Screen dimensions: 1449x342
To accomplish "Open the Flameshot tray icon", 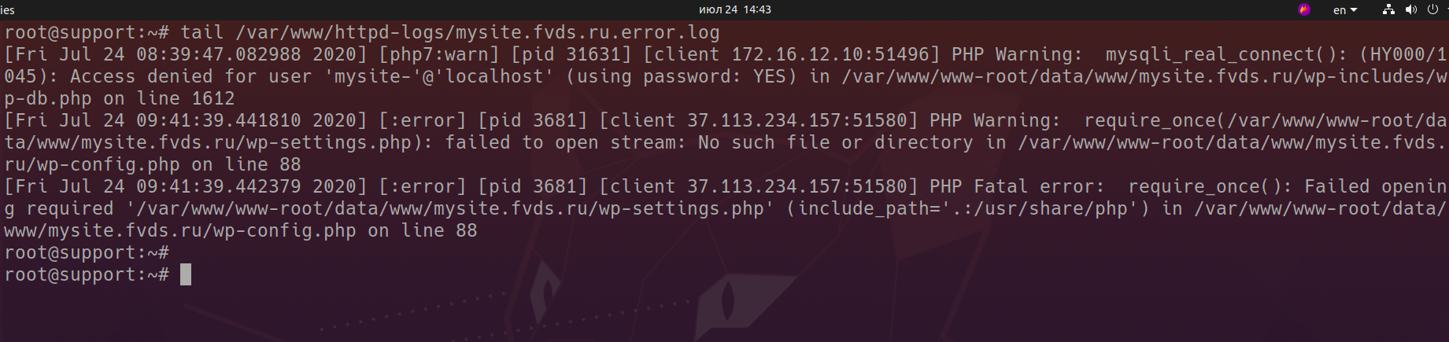I will click(x=1304, y=9).
